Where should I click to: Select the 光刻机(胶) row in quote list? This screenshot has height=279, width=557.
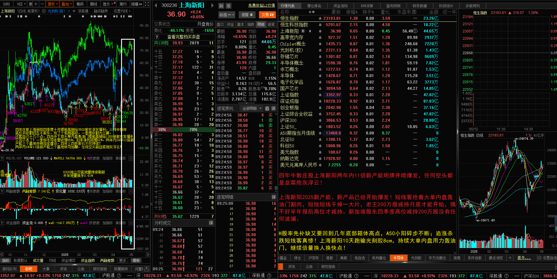[x=367, y=50]
